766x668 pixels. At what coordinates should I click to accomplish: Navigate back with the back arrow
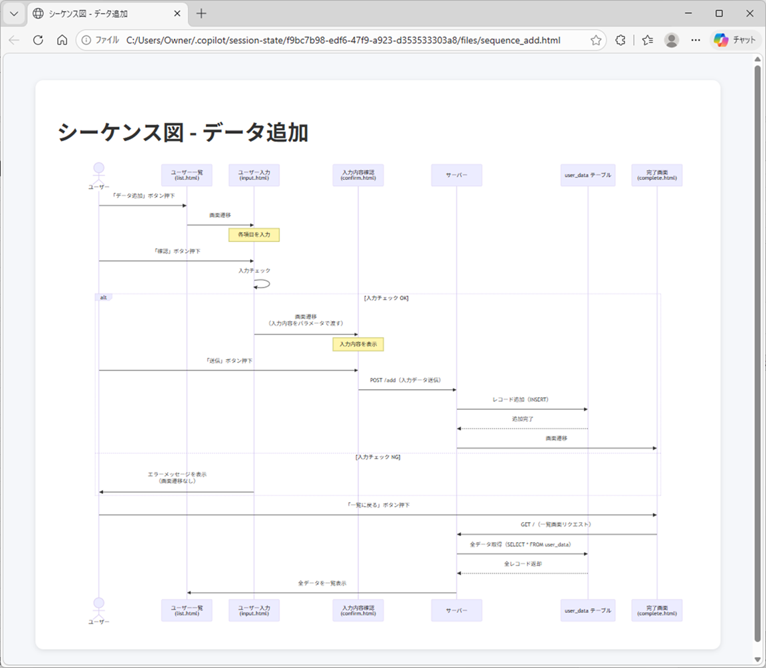coord(14,40)
